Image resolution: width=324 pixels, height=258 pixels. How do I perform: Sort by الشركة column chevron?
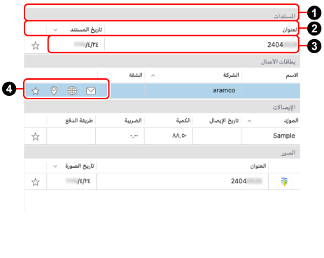tap(153, 76)
